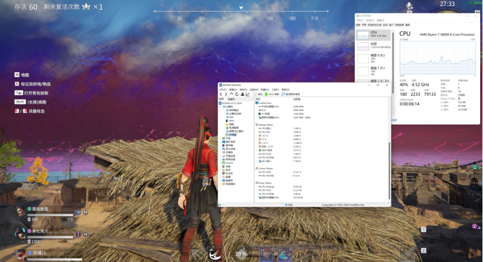
Task: Expand the 多媒体 multimedia branch
Action: pyautogui.click(x=220, y=152)
